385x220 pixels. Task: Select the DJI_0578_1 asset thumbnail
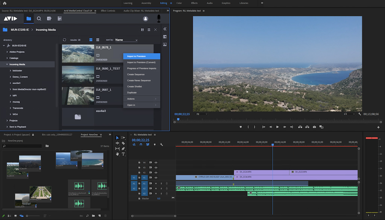click(78, 53)
